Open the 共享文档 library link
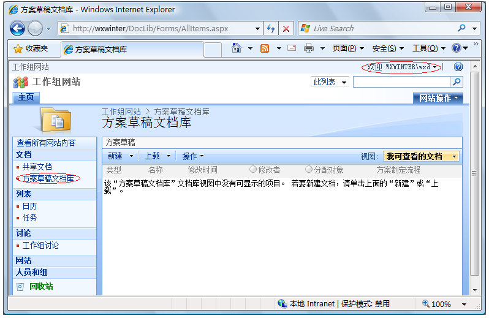Viewport: 489px width, 318px height. [37, 167]
